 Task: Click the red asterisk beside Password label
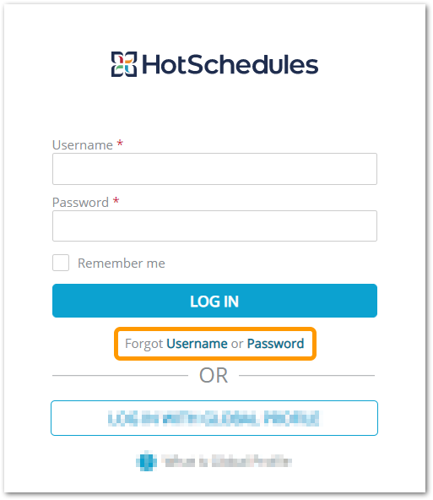(x=116, y=200)
